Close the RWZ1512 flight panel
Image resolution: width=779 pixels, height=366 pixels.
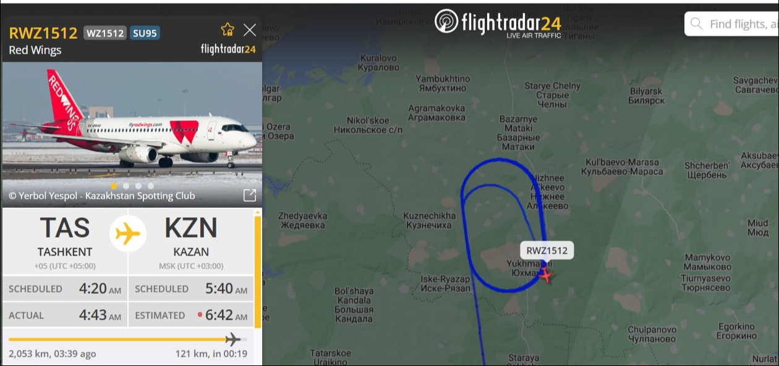(x=250, y=30)
